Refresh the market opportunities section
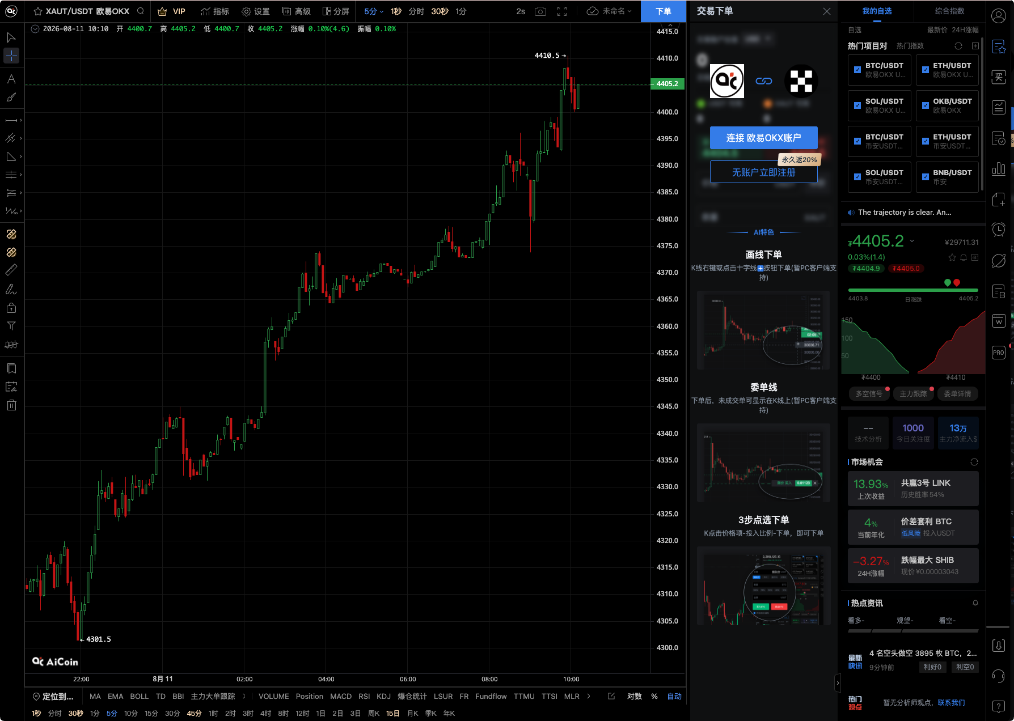The height and width of the screenshot is (721, 1014). coord(974,462)
